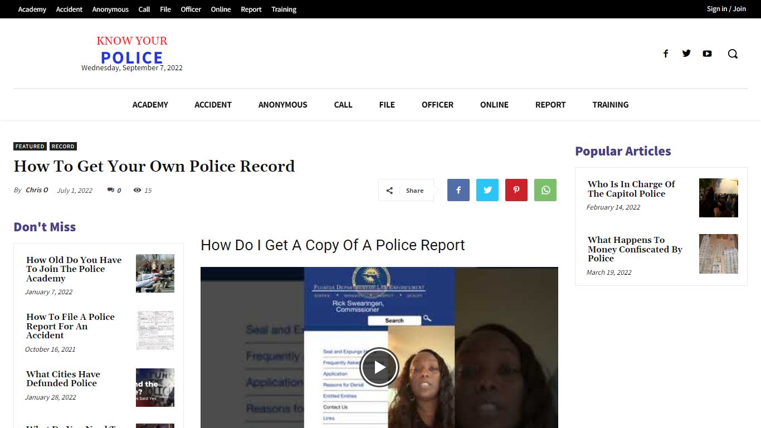Open 'Who Is In Charge Of The Capitol Police'
761x428 pixels.
click(631, 189)
